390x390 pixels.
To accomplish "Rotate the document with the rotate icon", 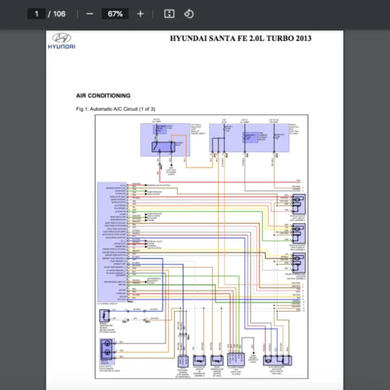I will (188, 14).
